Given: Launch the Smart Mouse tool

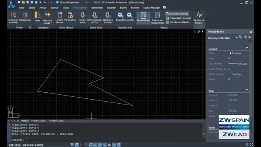Looking at the screenshot, I should point(60,18).
